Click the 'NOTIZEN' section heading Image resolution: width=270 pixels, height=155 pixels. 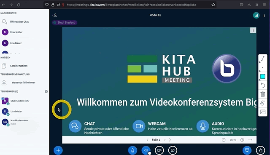tap(5, 58)
